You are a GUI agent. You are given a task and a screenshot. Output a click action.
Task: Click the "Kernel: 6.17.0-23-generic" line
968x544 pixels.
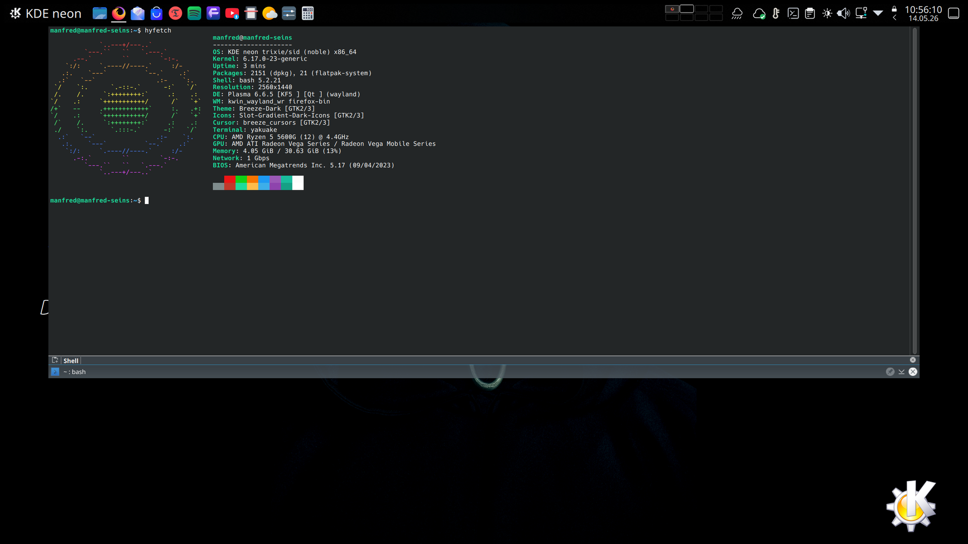260,59
